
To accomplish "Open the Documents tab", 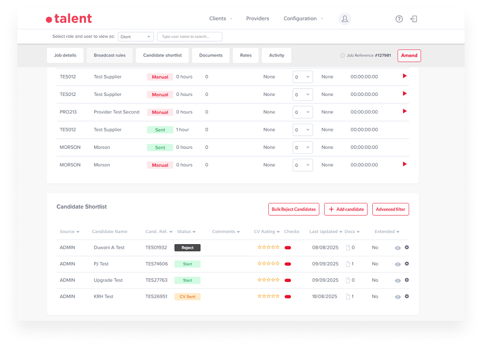I will pos(211,56).
